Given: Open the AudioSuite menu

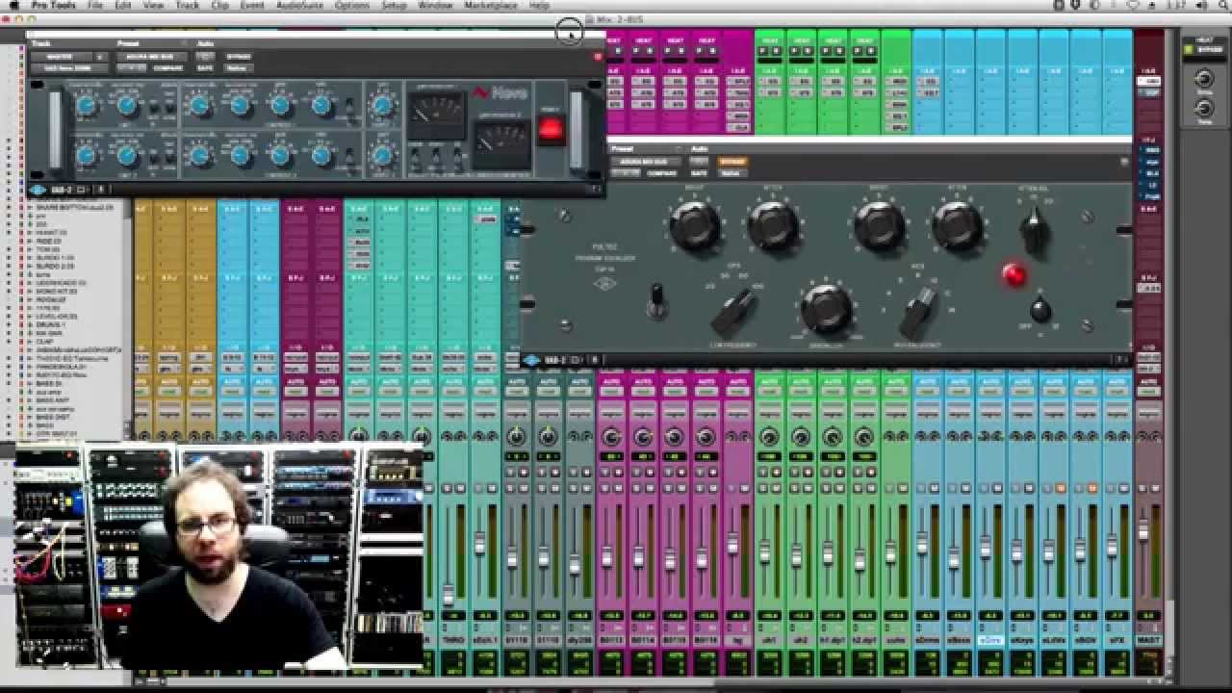Looking at the screenshot, I should [298, 6].
